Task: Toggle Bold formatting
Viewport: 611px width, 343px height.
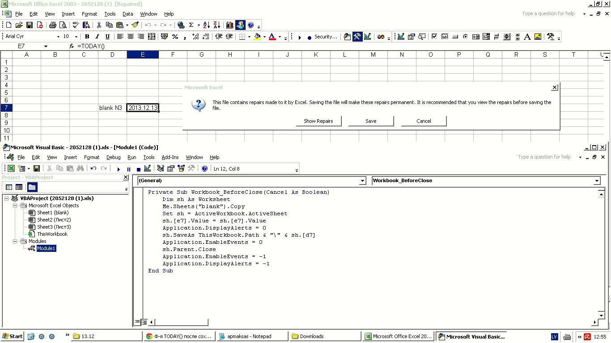Action: (x=87, y=37)
